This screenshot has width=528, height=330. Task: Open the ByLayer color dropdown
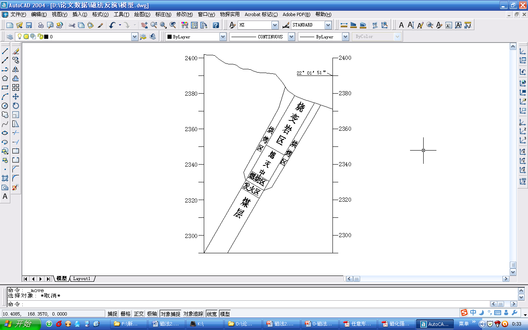coord(223,37)
